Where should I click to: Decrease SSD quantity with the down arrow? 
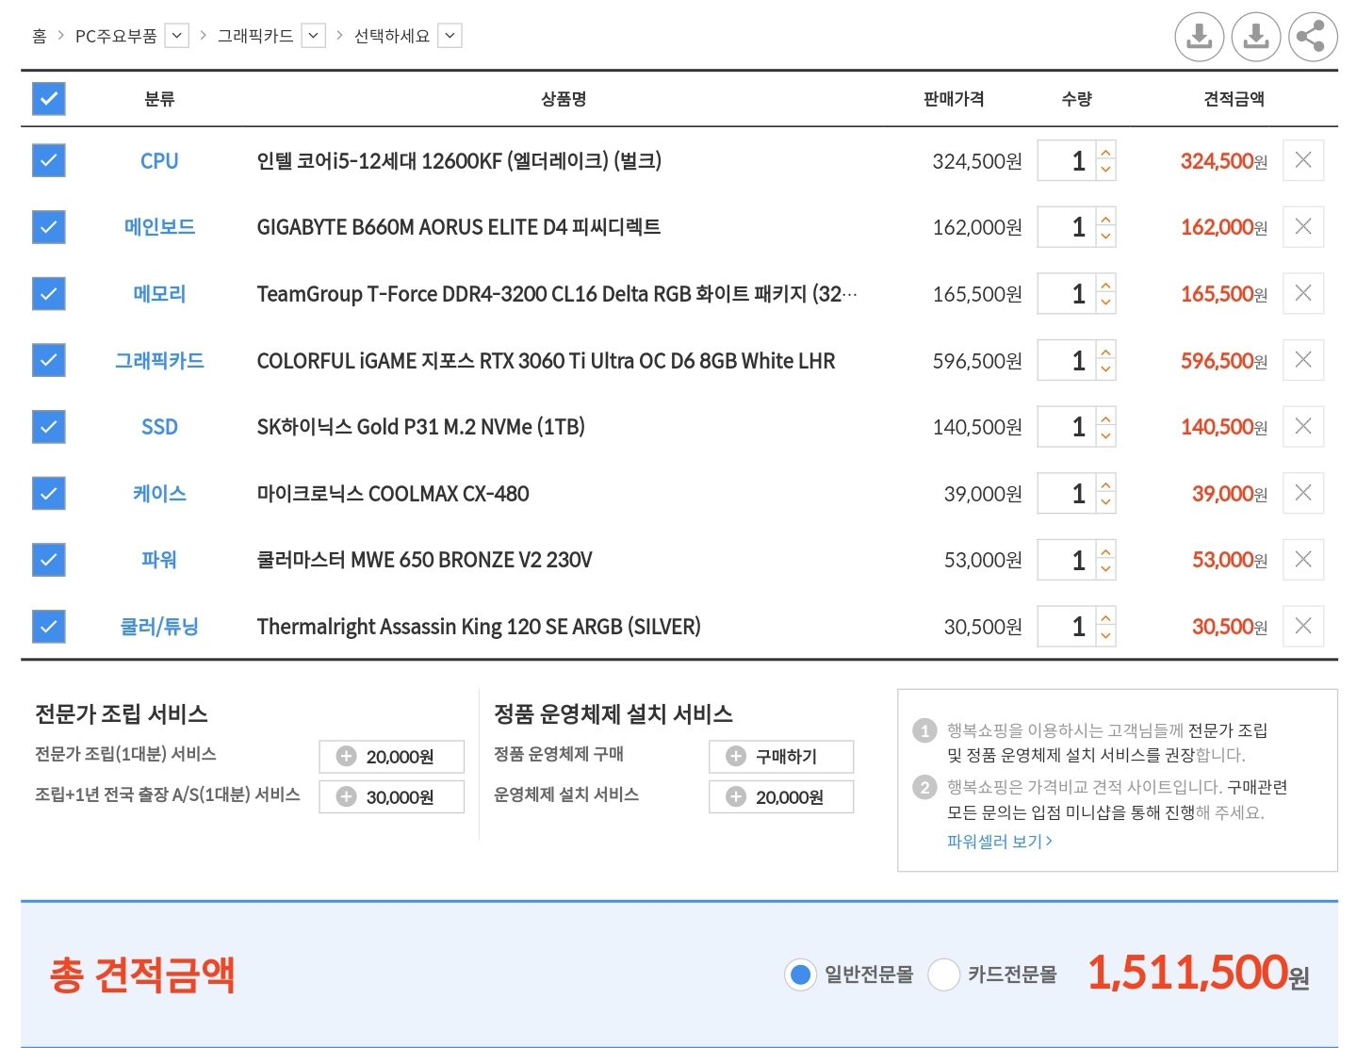[x=1106, y=436]
